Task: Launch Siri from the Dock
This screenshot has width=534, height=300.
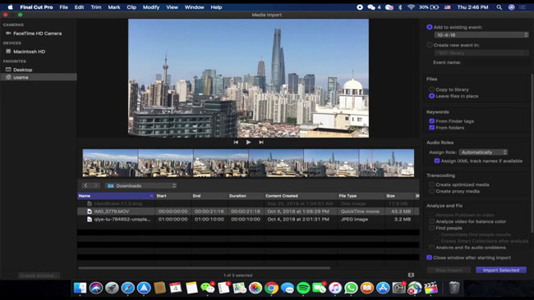Action: point(96,288)
